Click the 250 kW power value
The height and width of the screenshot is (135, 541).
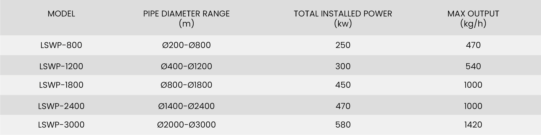coord(343,45)
